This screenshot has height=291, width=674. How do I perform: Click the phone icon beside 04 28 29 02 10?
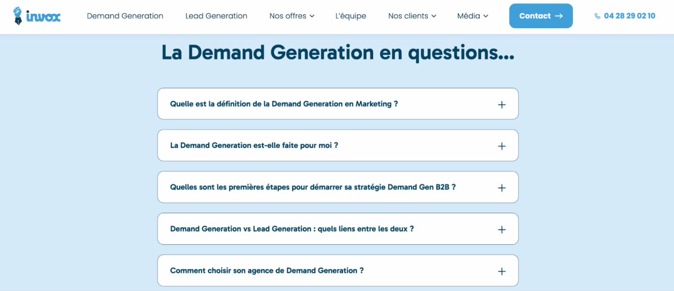(x=597, y=16)
